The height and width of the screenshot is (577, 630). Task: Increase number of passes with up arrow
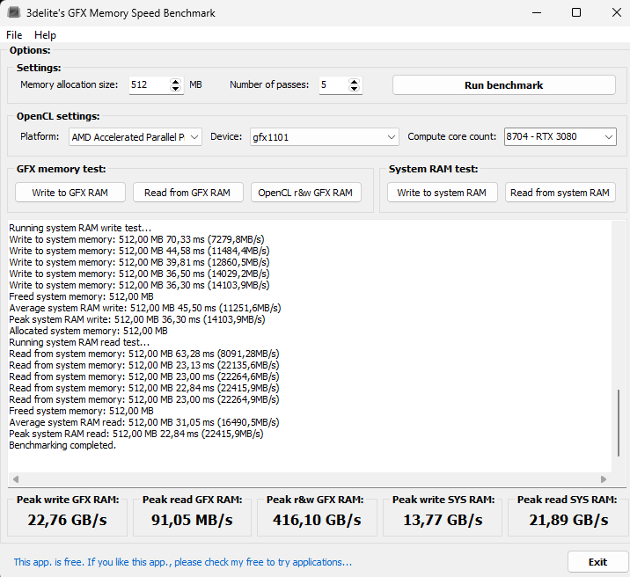point(354,82)
